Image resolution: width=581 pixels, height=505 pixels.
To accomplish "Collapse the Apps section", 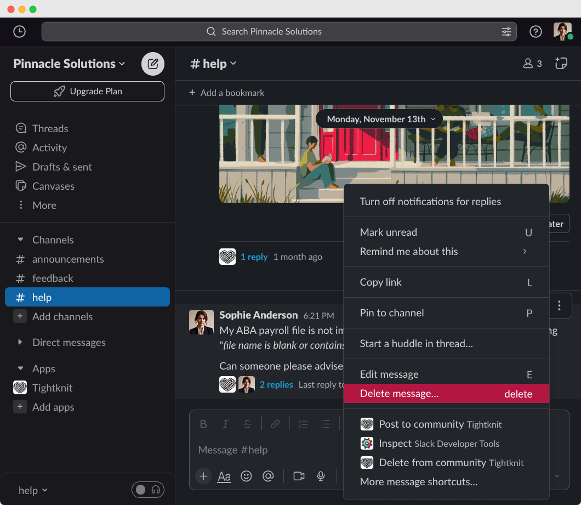I will [x=20, y=368].
